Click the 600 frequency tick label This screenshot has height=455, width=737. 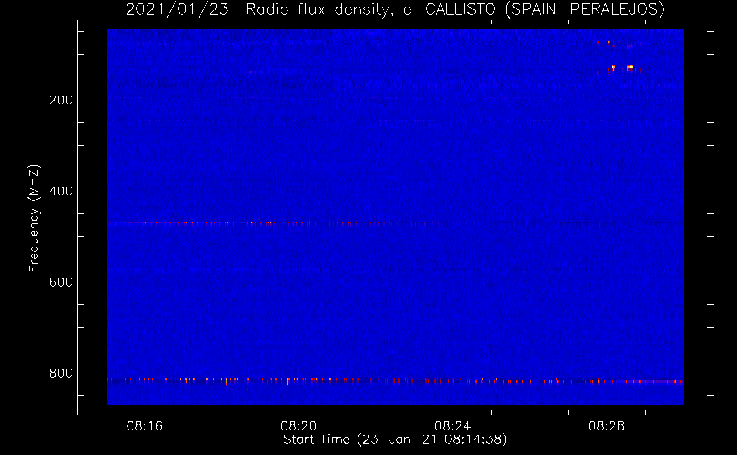coord(61,282)
